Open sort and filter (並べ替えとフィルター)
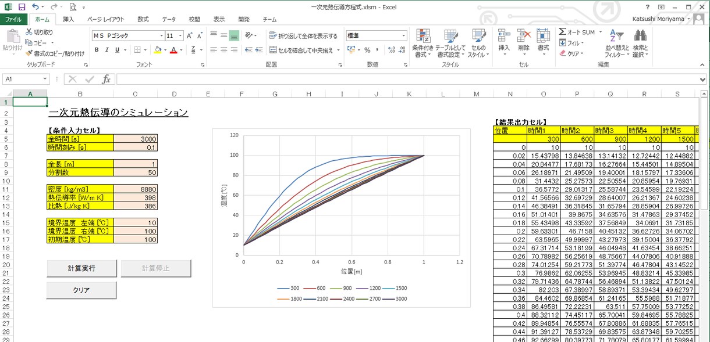The width and height of the screenshot is (710, 342). (x=617, y=43)
